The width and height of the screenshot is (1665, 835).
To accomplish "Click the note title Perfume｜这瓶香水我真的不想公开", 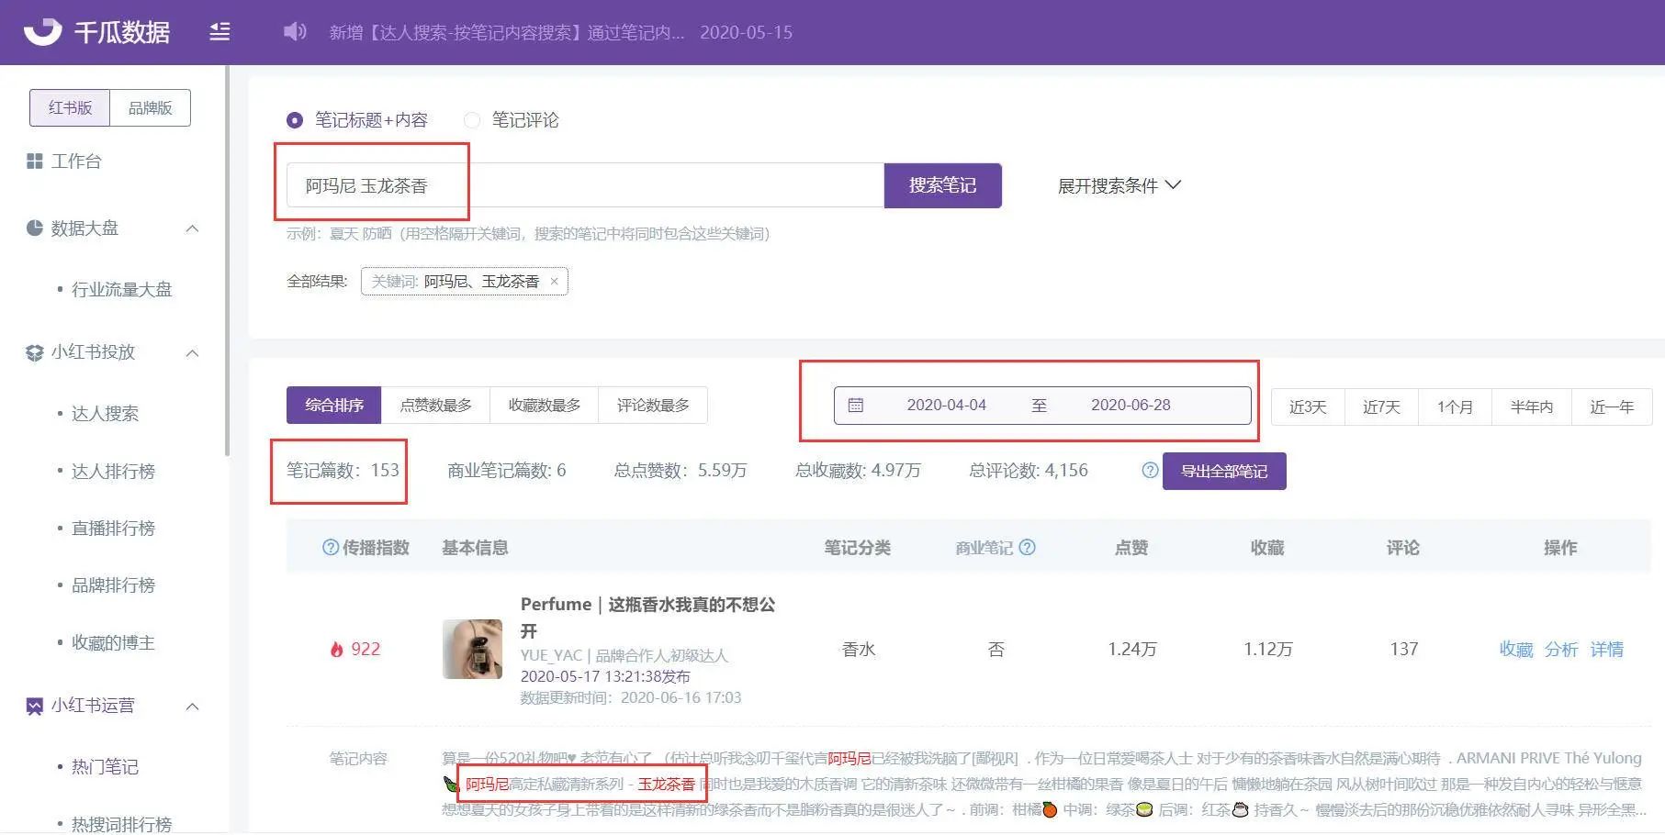I will coord(647,618).
